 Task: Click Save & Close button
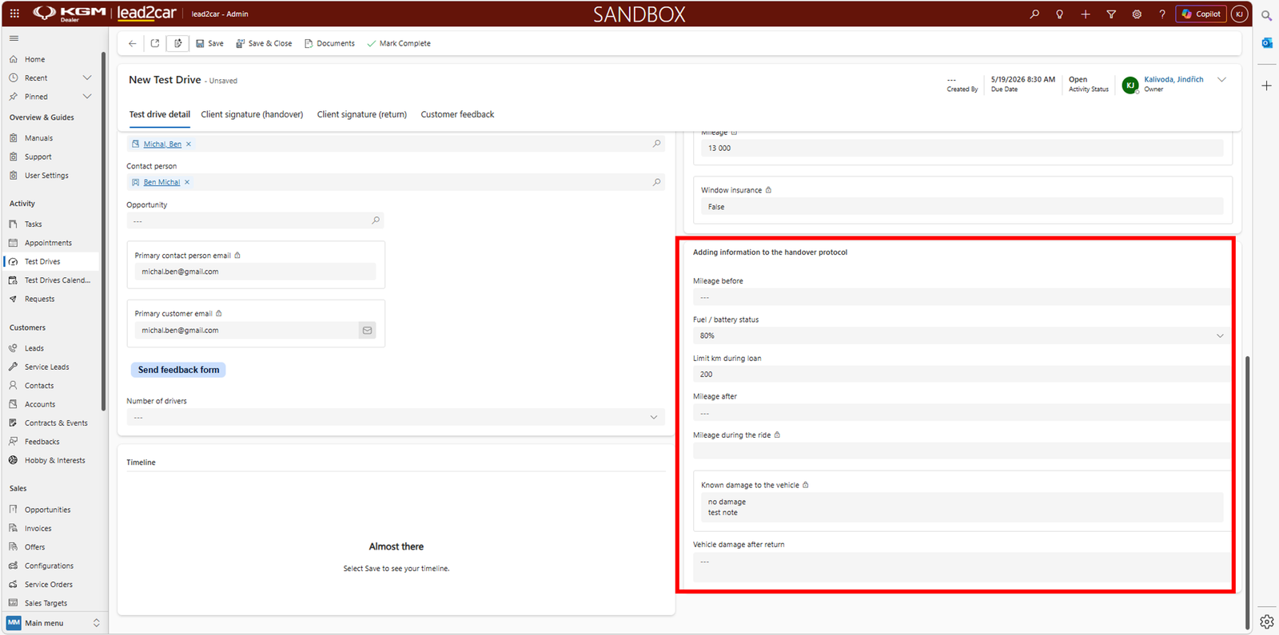[264, 43]
